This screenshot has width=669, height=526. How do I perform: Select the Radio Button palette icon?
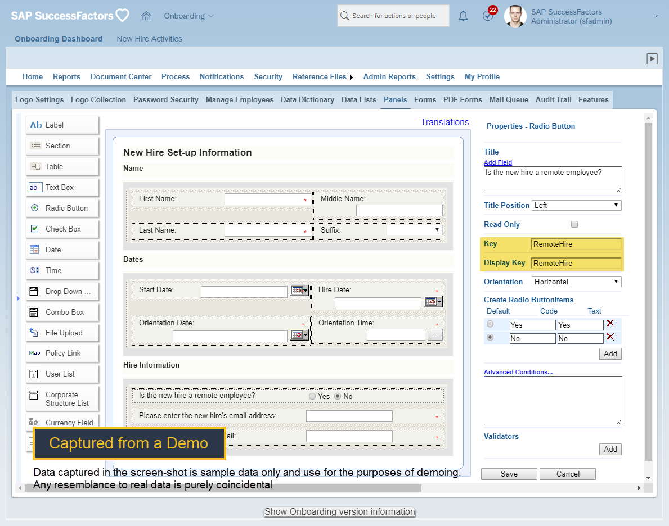point(35,208)
